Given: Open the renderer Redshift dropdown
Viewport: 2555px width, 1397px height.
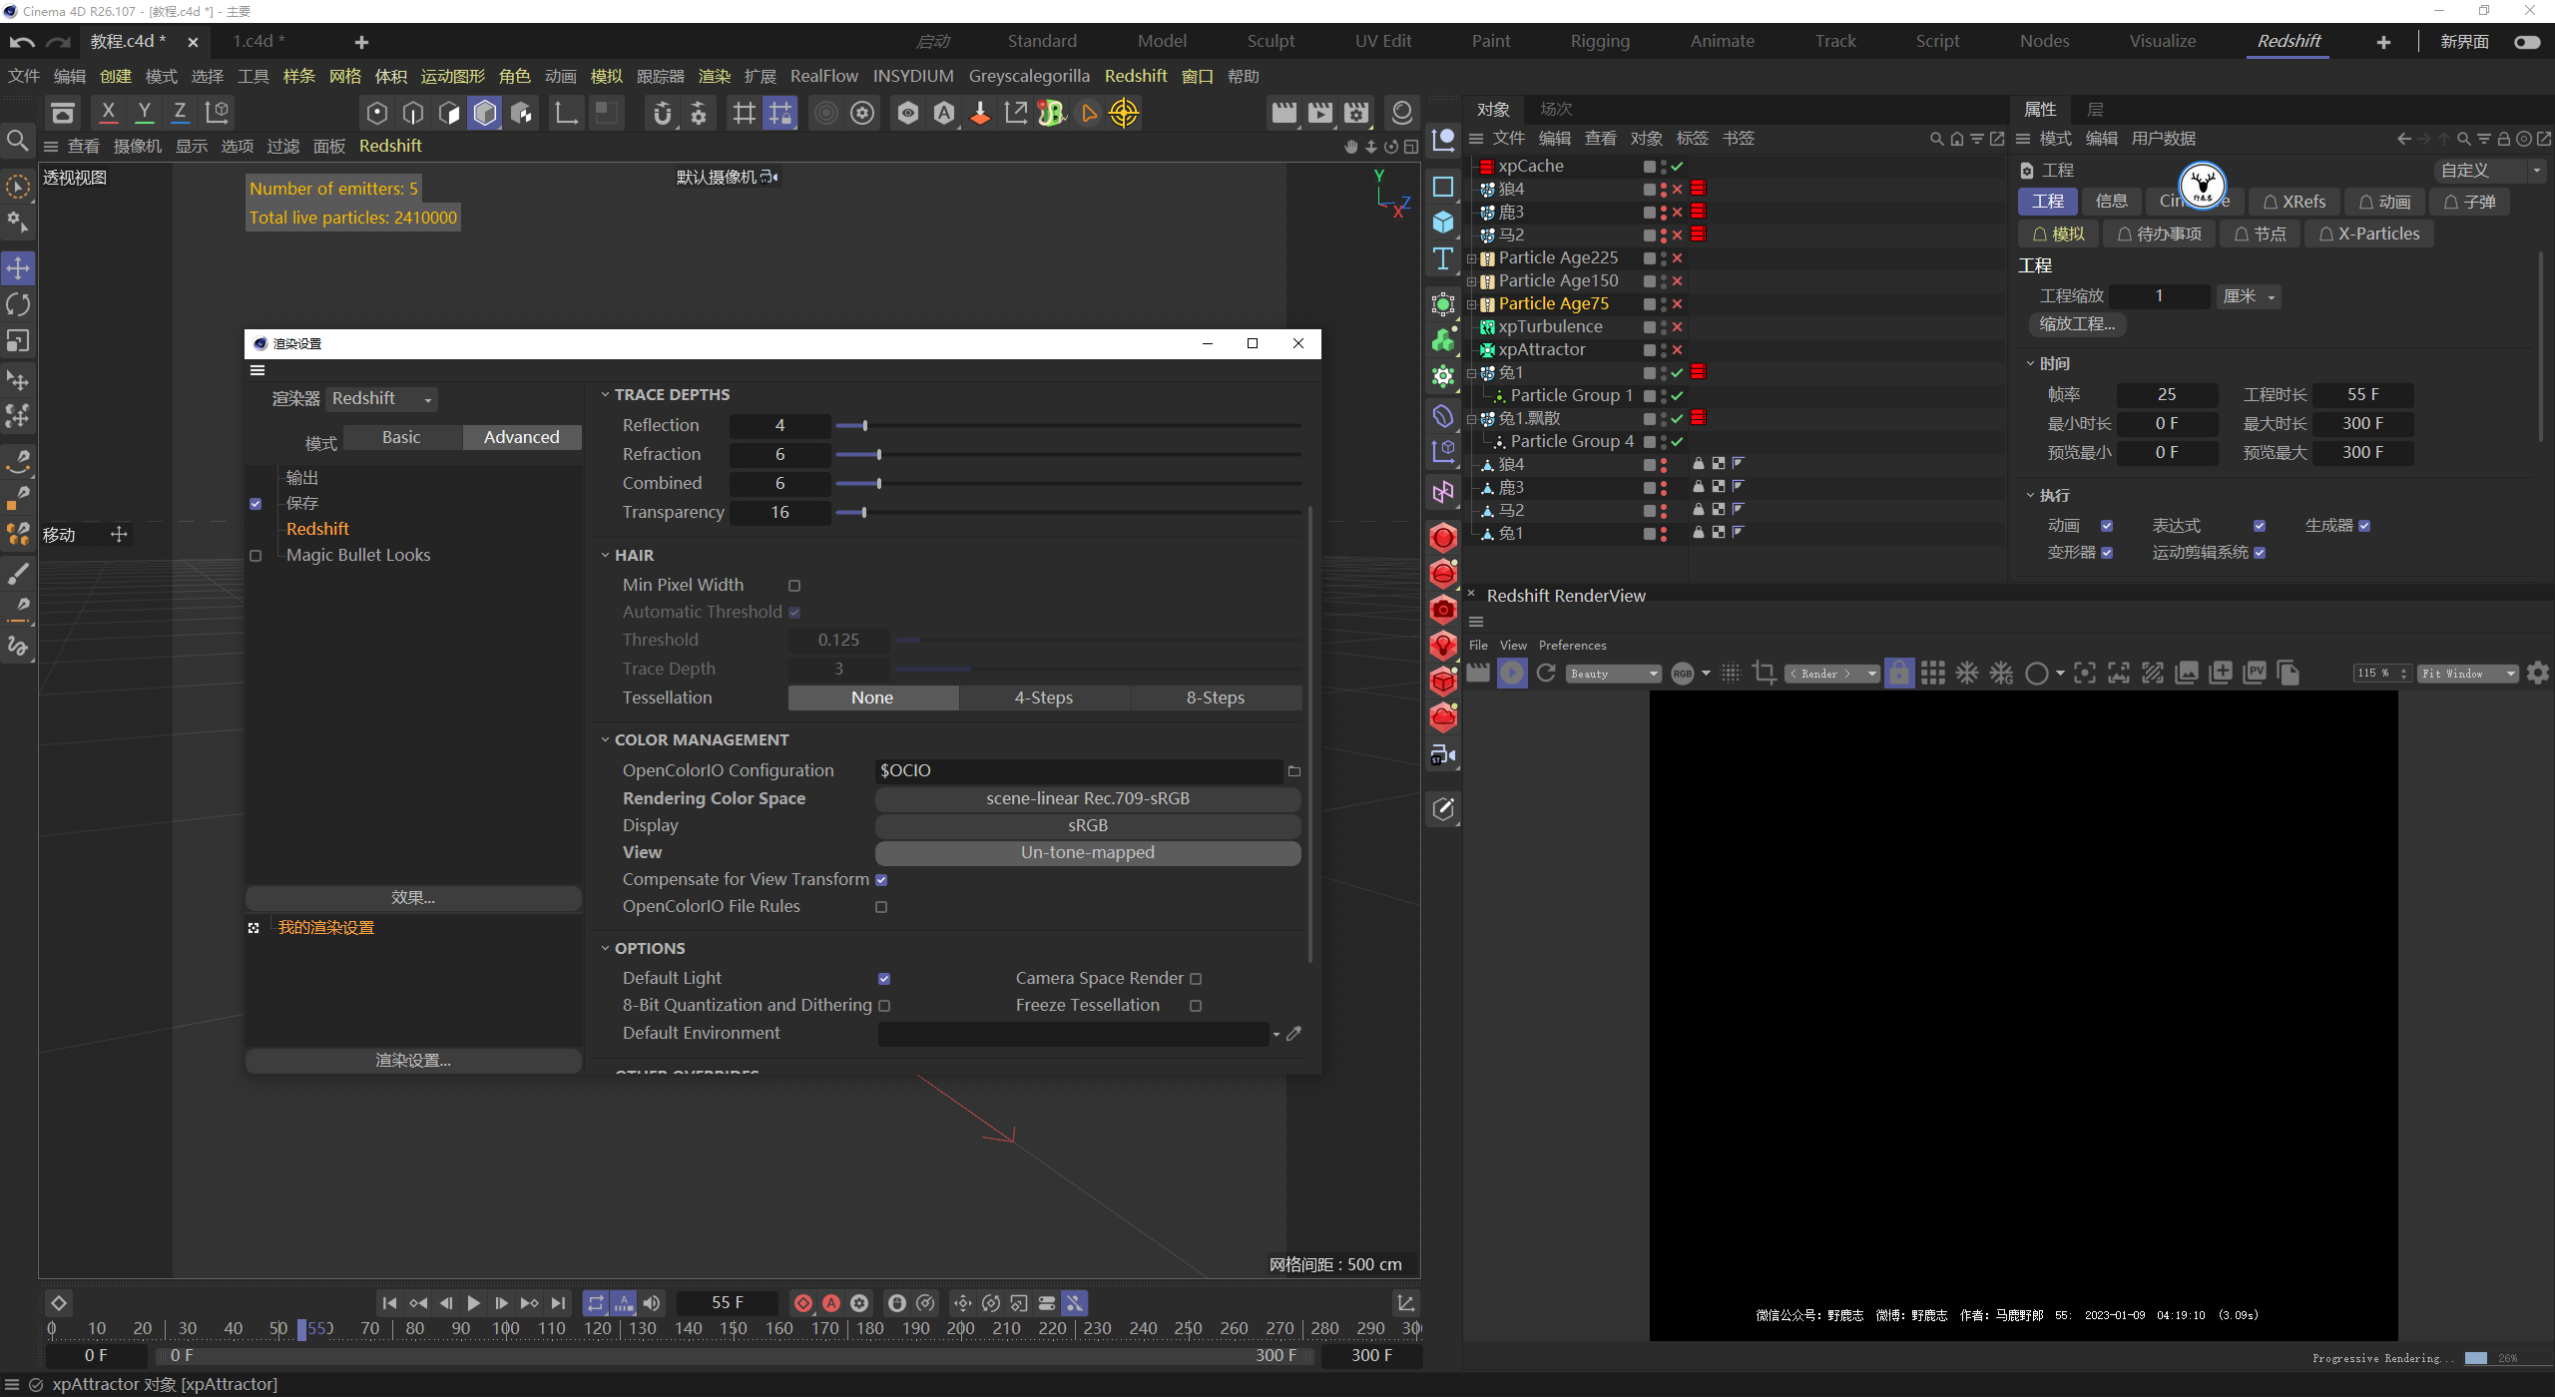Looking at the screenshot, I should (x=382, y=399).
